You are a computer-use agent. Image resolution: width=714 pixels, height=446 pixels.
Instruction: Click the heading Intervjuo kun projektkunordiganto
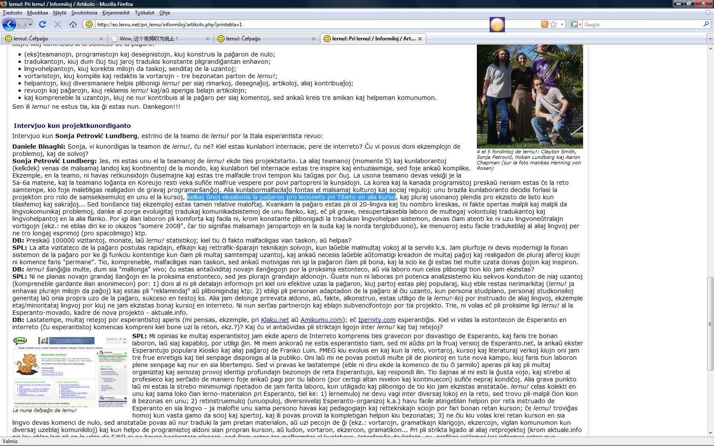point(72,126)
